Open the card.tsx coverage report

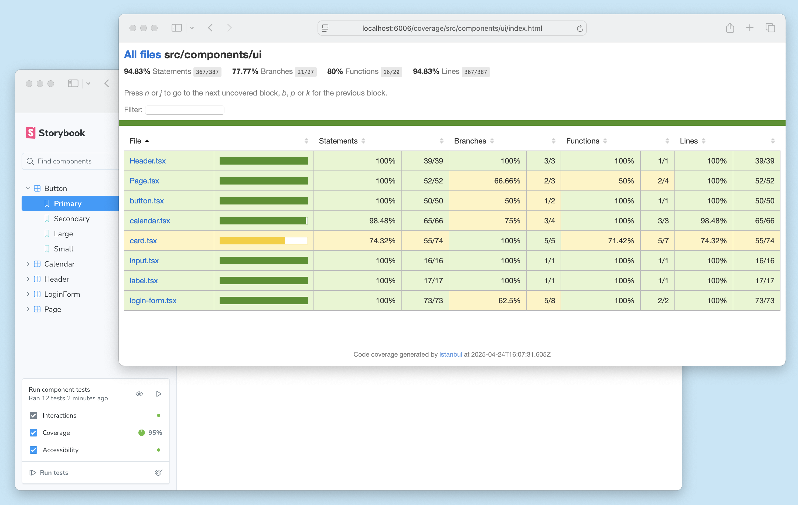[143, 241]
